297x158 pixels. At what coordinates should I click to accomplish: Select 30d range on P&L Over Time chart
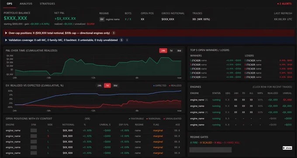[179, 50]
